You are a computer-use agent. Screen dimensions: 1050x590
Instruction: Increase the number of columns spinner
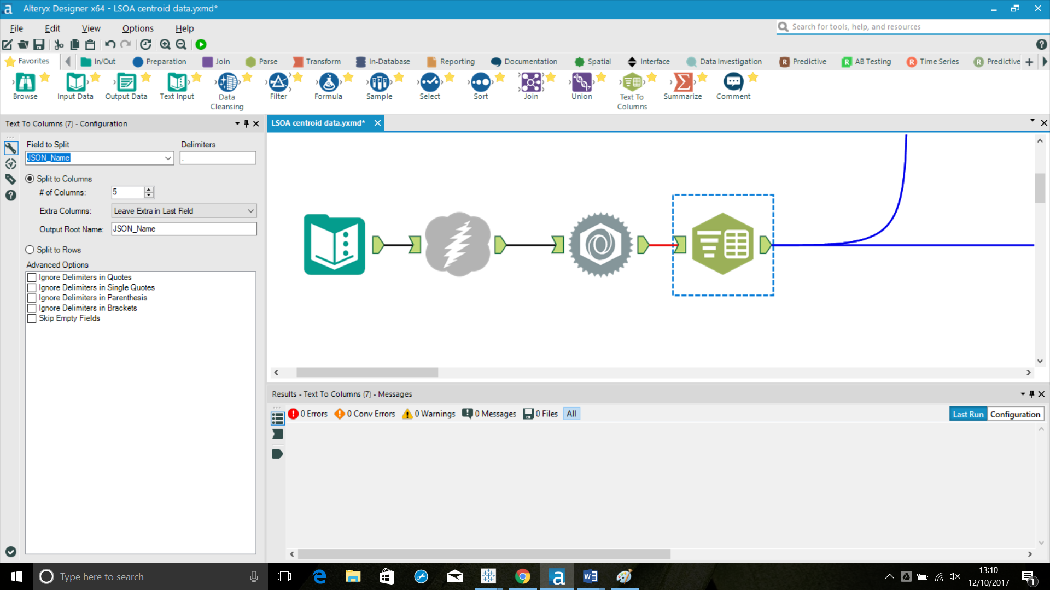click(x=149, y=190)
